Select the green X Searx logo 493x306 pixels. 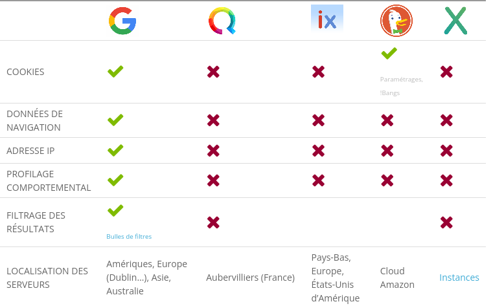click(455, 21)
